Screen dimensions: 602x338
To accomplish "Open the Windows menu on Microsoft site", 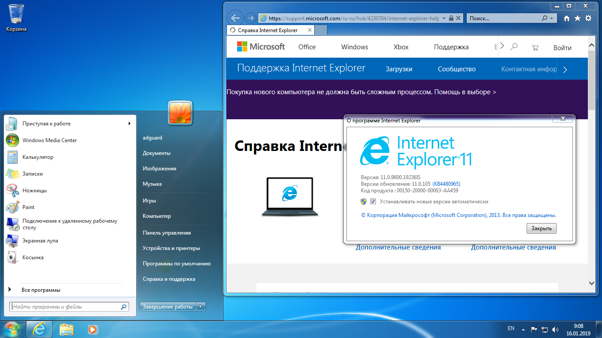I will coord(355,47).
